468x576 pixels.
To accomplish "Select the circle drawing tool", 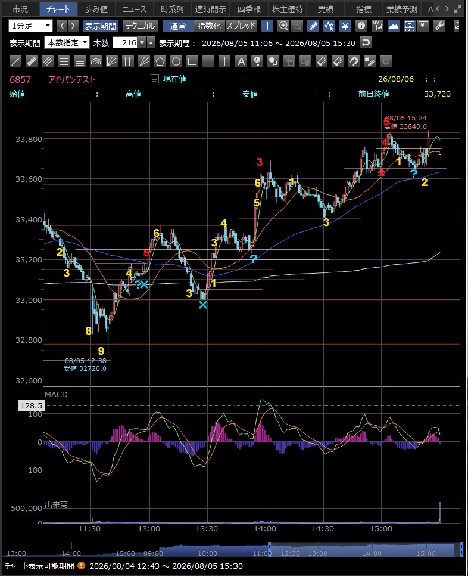I will [x=176, y=61].
